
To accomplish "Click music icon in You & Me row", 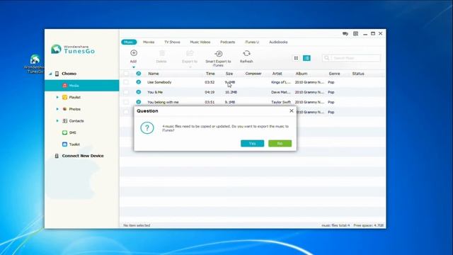I will pos(139,92).
